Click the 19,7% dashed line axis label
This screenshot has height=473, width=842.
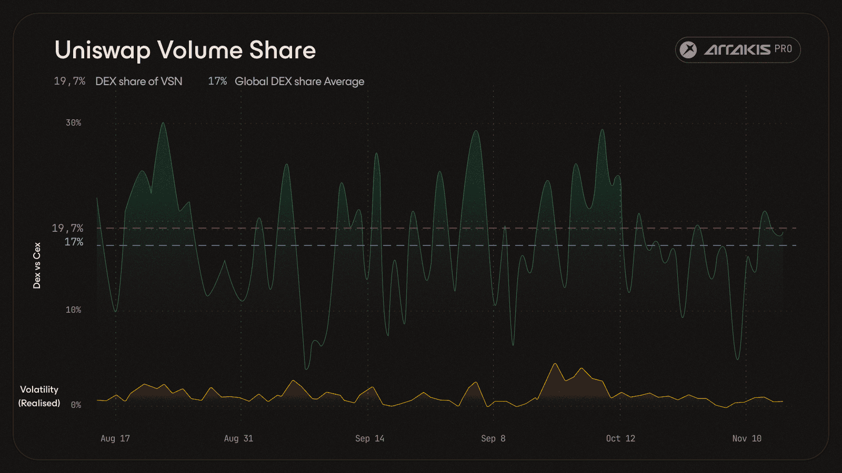[x=67, y=228]
